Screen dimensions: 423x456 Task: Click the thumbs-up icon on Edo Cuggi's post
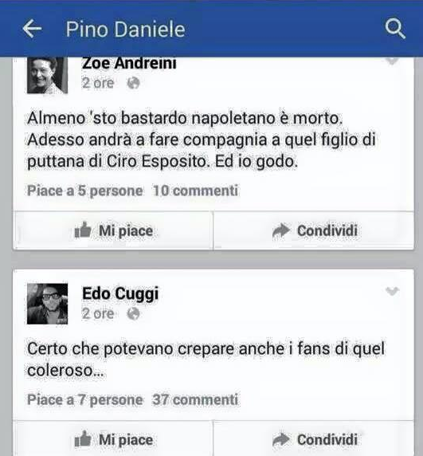[x=83, y=438]
